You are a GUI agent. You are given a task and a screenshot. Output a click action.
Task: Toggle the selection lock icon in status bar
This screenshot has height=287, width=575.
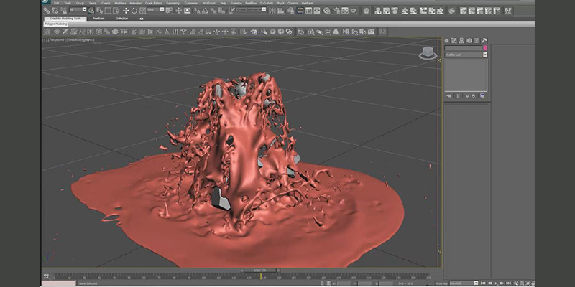[x=322, y=283]
